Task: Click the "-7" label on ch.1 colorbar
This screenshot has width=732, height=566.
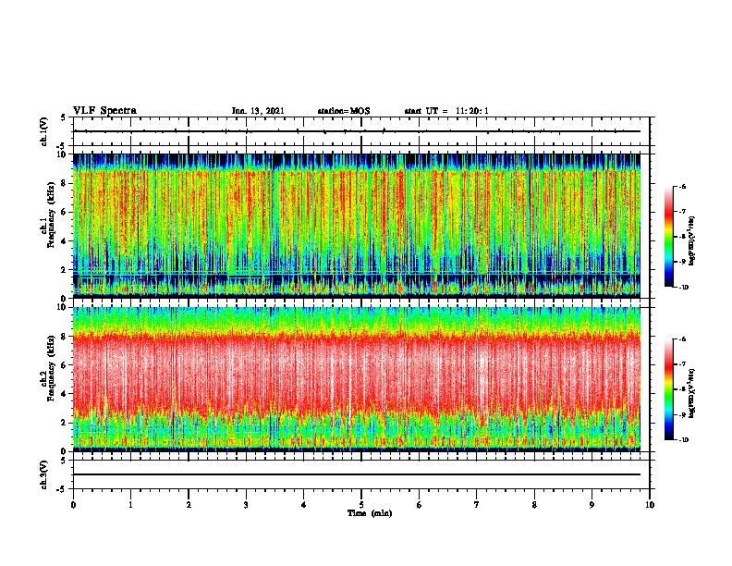Action: (x=682, y=212)
